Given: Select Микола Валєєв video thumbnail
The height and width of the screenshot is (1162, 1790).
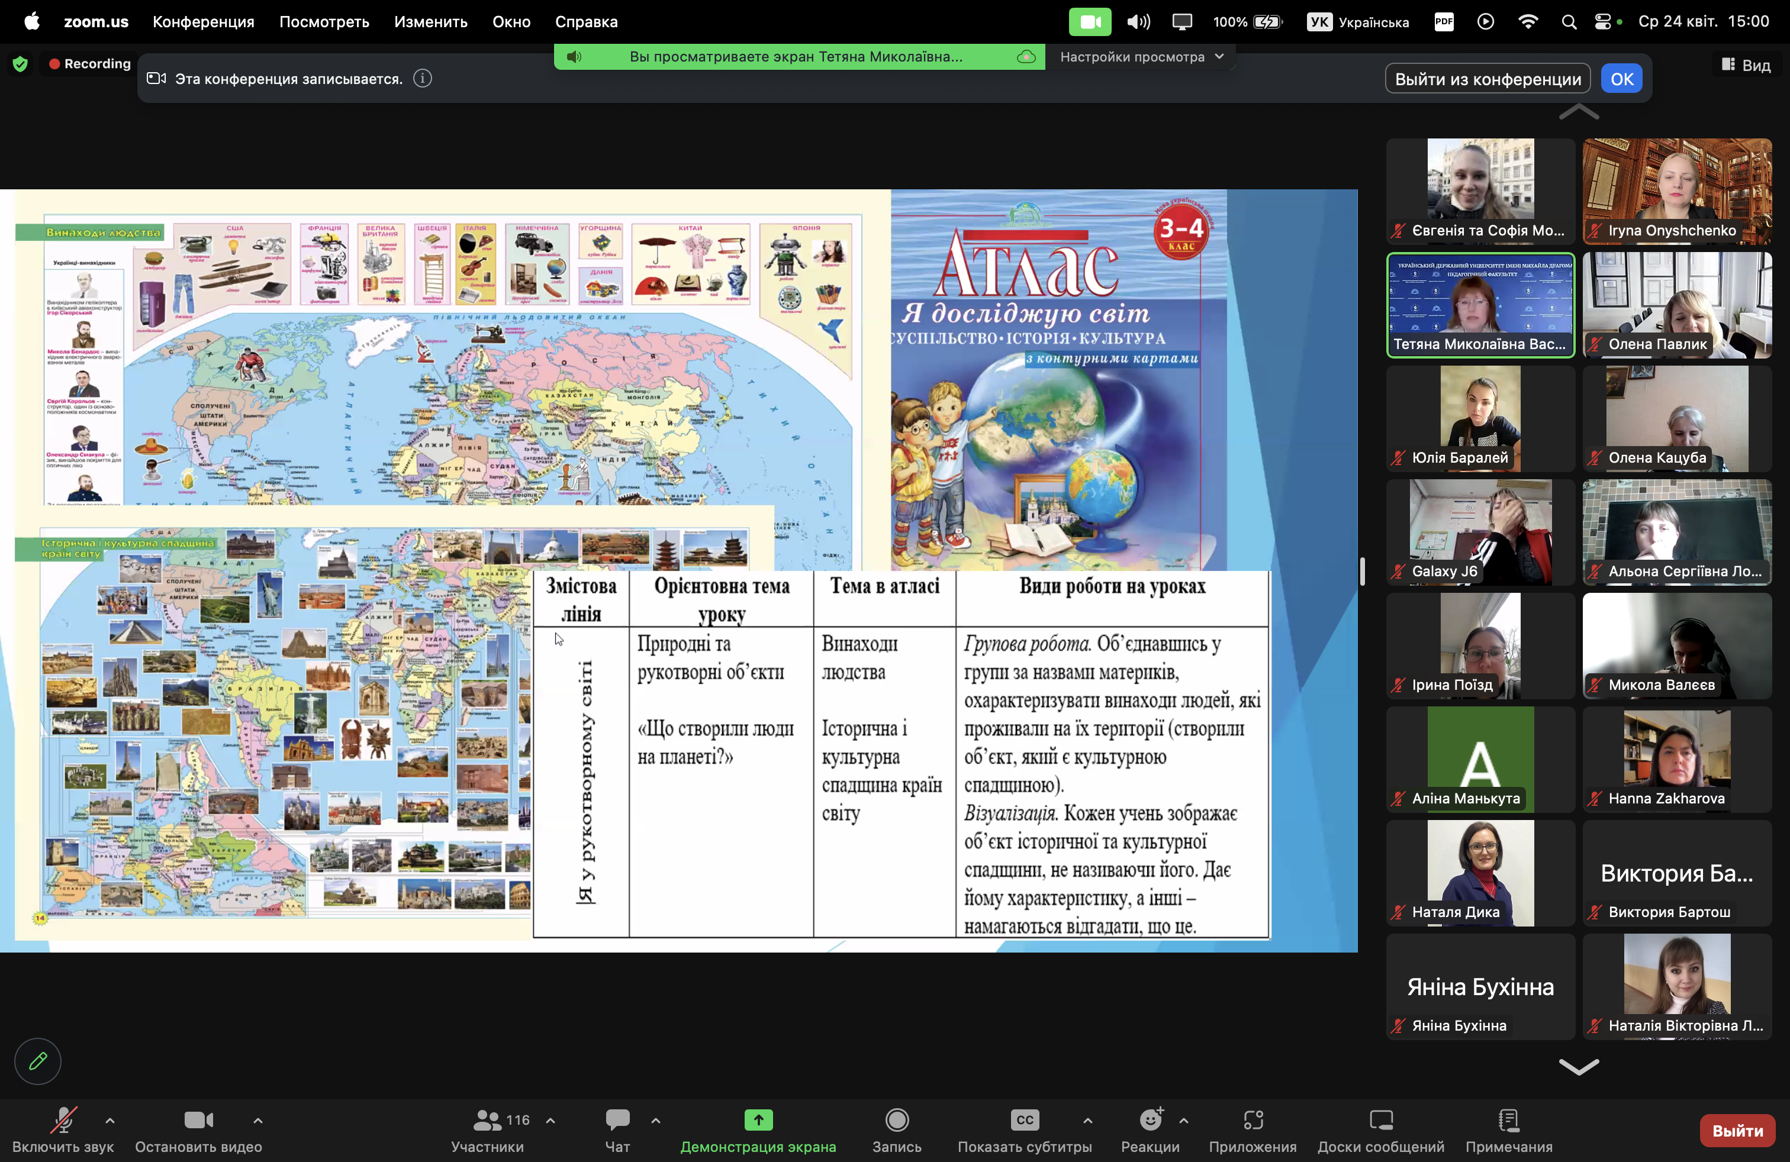Looking at the screenshot, I should coord(1677,645).
